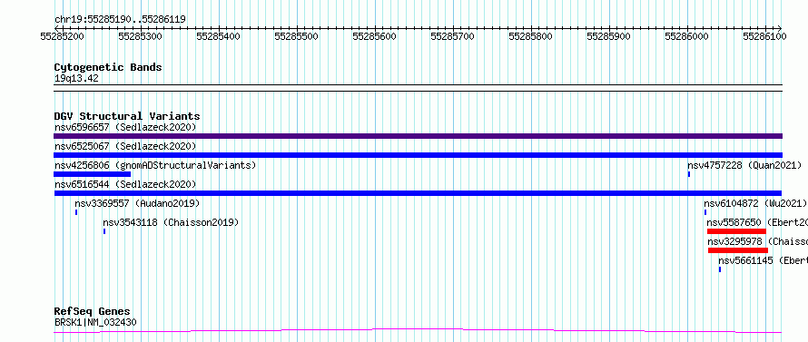Image resolution: width=808 pixels, height=342 pixels.
Task: Open variant nsv3369557 (Audano2019) label
Action: pos(137,203)
